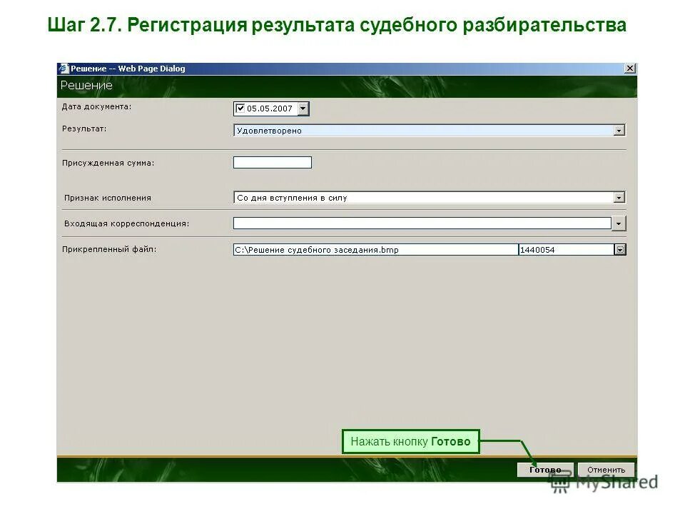This screenshot has height=514, width=685.
Task: Click the green Нажать кнопку Готово callout
Action: (411, 441)
